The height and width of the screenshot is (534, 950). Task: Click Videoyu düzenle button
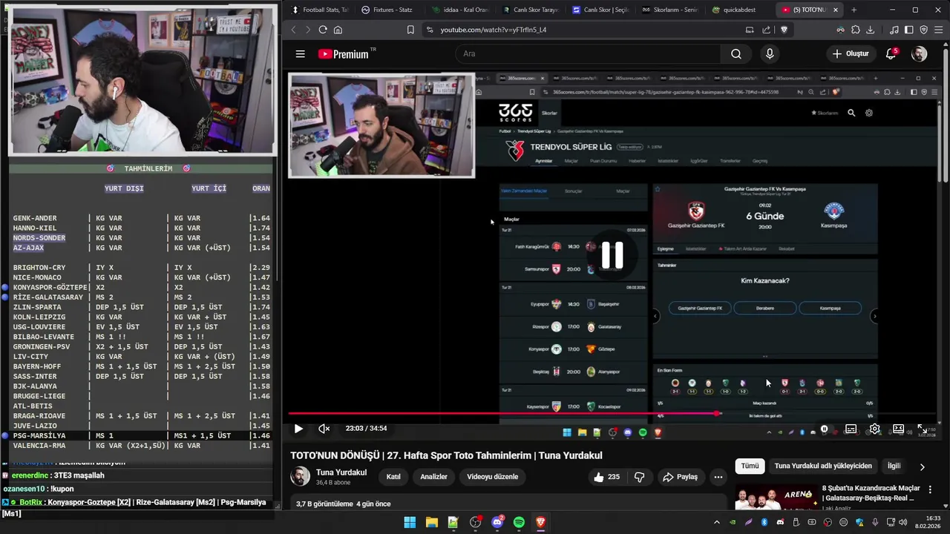(x=492, y=477)
